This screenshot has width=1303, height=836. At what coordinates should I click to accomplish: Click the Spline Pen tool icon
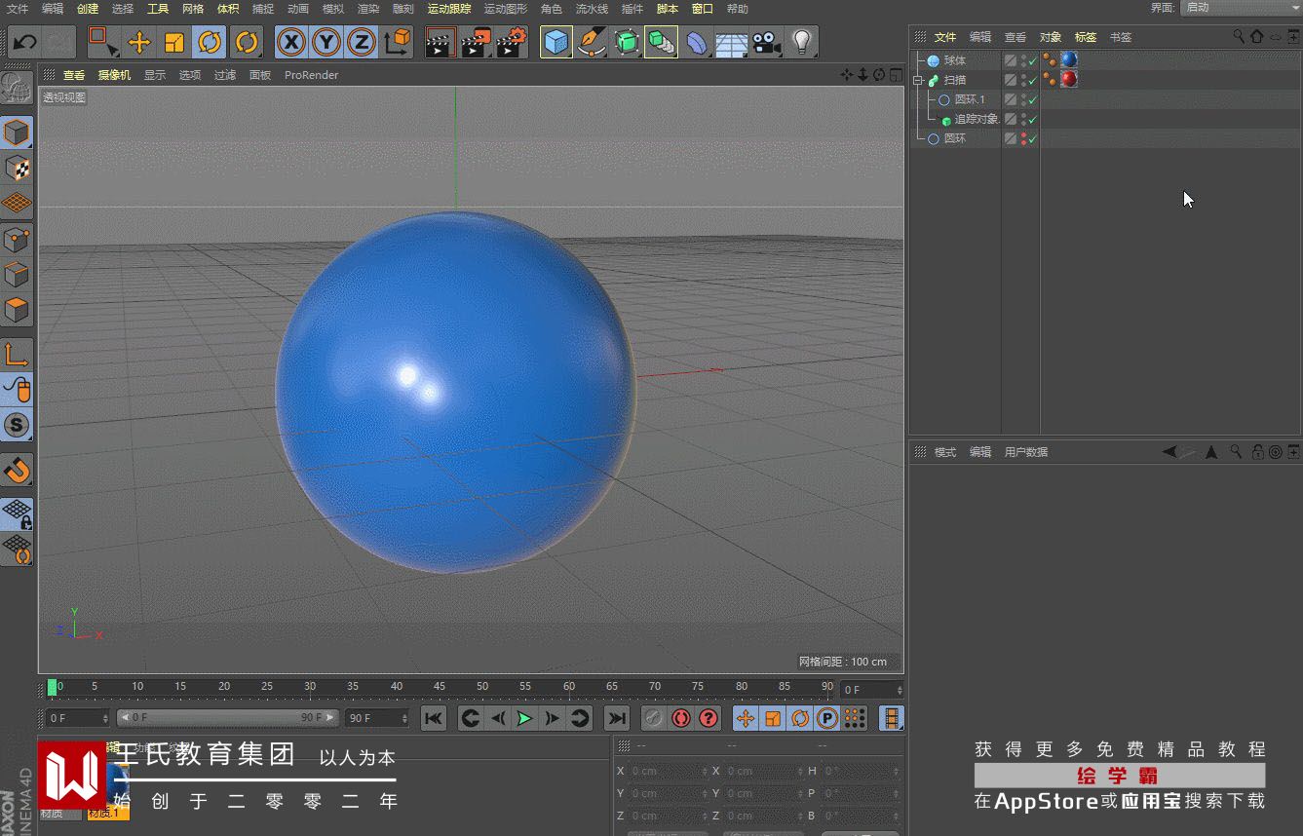tap(591, 42)
